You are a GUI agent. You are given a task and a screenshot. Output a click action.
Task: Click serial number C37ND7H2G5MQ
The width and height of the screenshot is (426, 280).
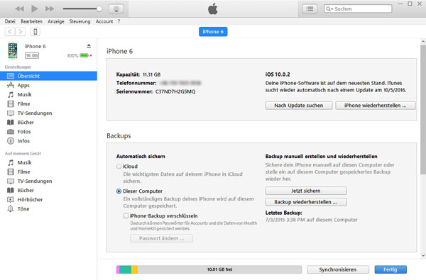coord(175,91)
